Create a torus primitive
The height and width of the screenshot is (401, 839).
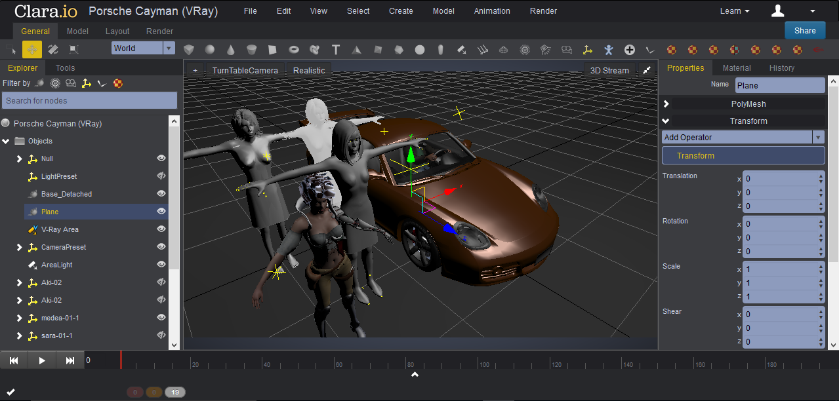pyautogui.click(x=294, y=49)
